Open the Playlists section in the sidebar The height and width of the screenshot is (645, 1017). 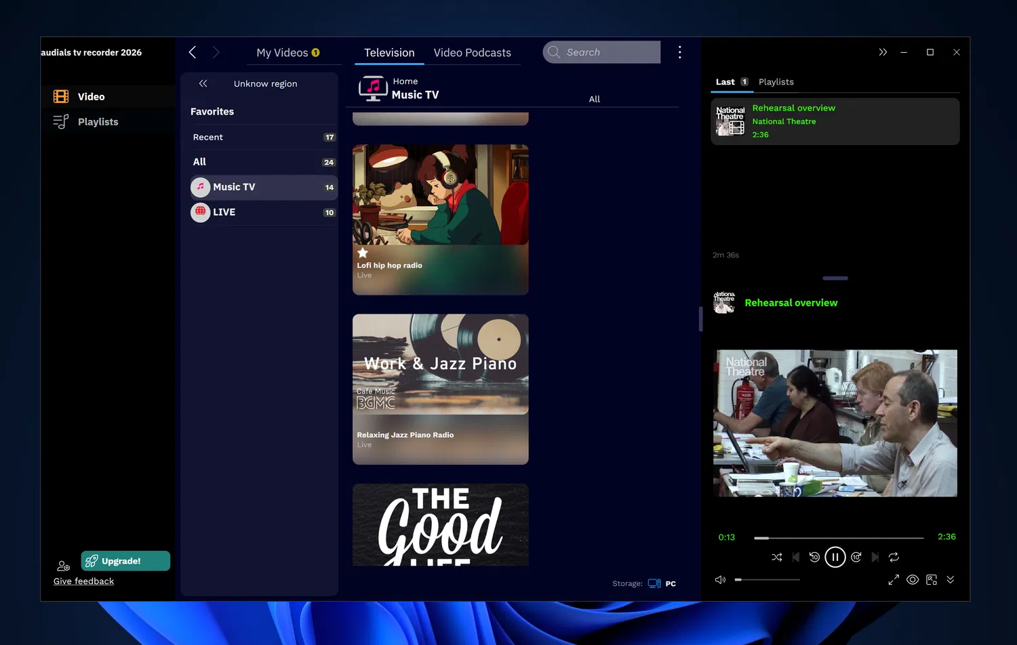108,122
